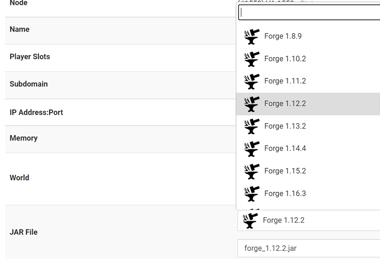
Task: Pick Forge 1.11.2 from the dropdown list
Action: 285,81
